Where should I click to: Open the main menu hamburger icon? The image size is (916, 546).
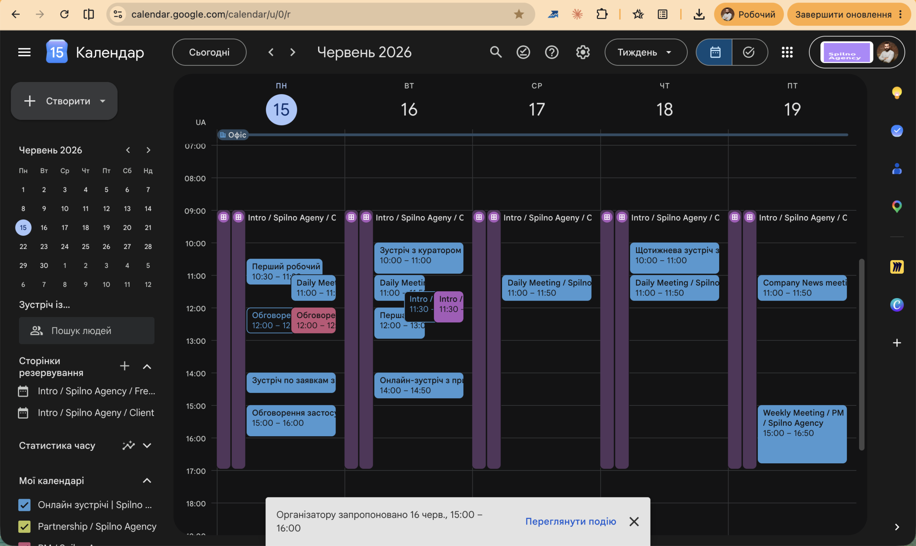pos(24,52)
